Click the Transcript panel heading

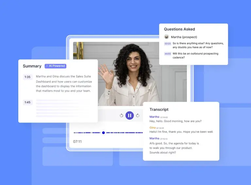[159, 109]
